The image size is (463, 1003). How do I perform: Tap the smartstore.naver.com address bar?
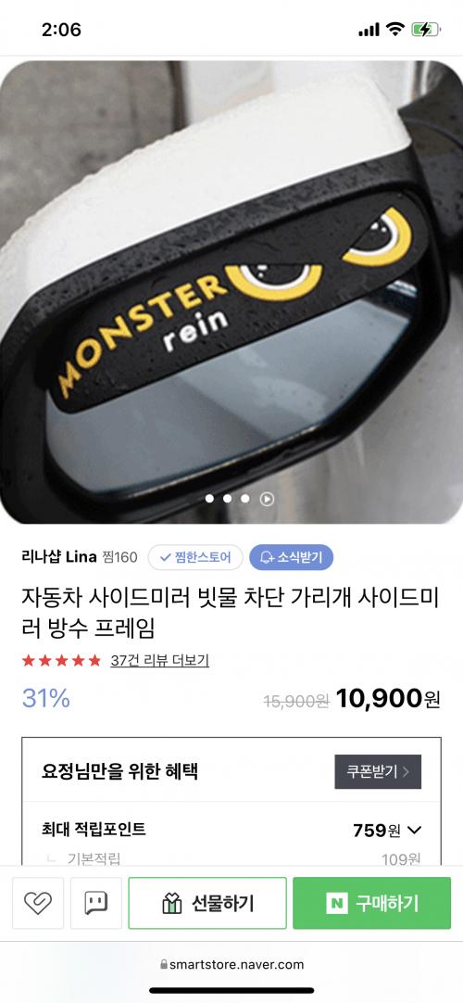(231, 965)
